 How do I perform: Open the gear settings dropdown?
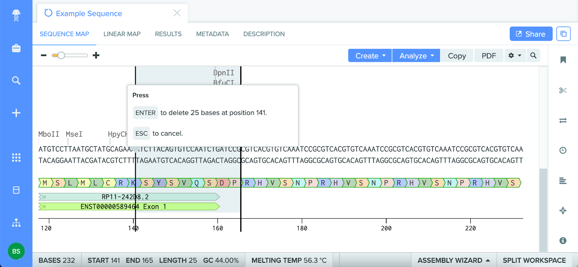click(x=515, y=56)
